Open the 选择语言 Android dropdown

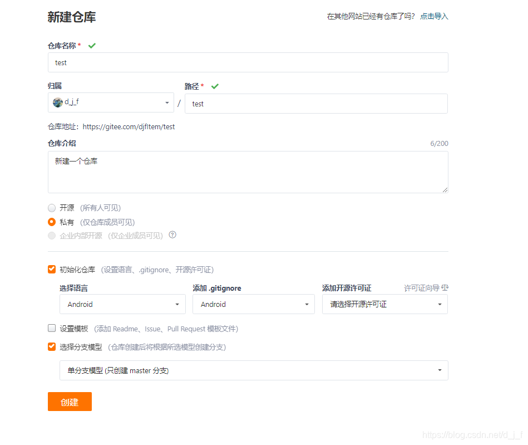click(122, 304)
